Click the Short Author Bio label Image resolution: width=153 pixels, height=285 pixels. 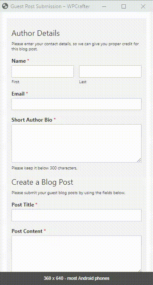click(32, 120)
